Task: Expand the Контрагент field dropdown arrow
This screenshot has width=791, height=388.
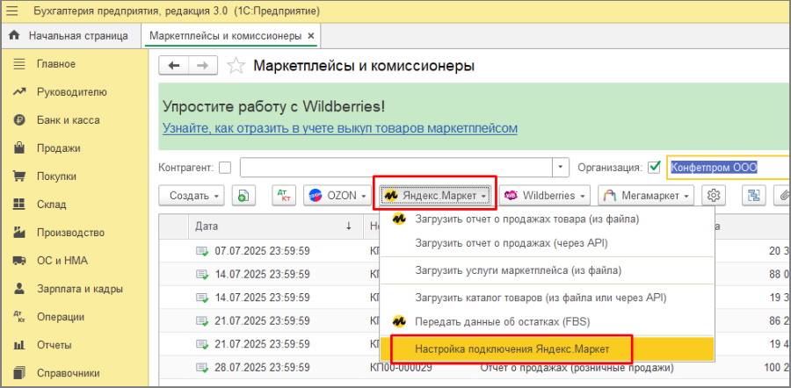Action: (x=561, y=168)
